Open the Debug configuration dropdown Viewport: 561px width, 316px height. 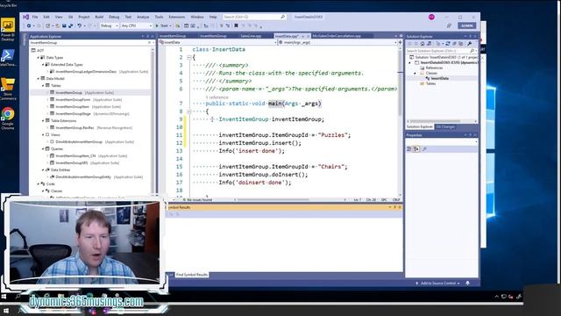click(x=109, y=25)
